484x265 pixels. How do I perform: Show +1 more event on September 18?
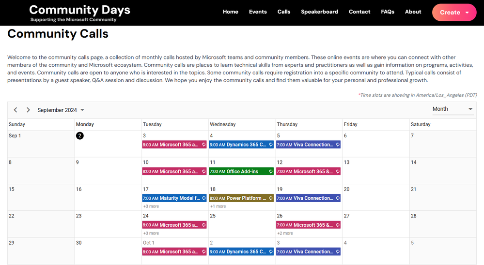point(218,206)
